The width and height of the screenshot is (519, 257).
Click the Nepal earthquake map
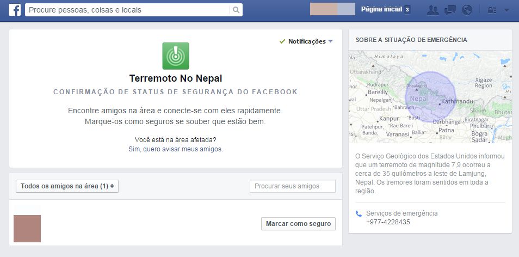pyautogui.click(x=430, y=96)
